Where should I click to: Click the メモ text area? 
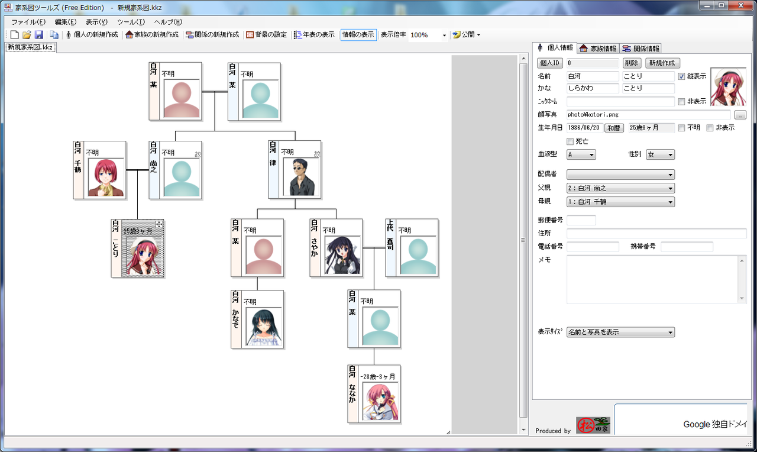pos(652,279)
